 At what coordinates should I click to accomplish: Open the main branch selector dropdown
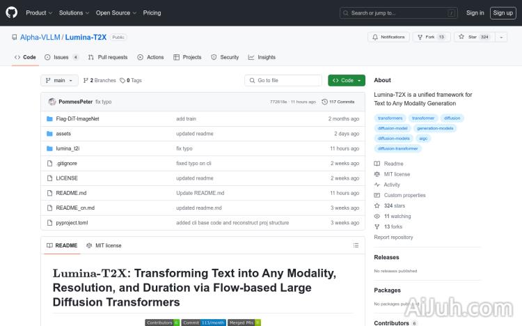point(59,80)
